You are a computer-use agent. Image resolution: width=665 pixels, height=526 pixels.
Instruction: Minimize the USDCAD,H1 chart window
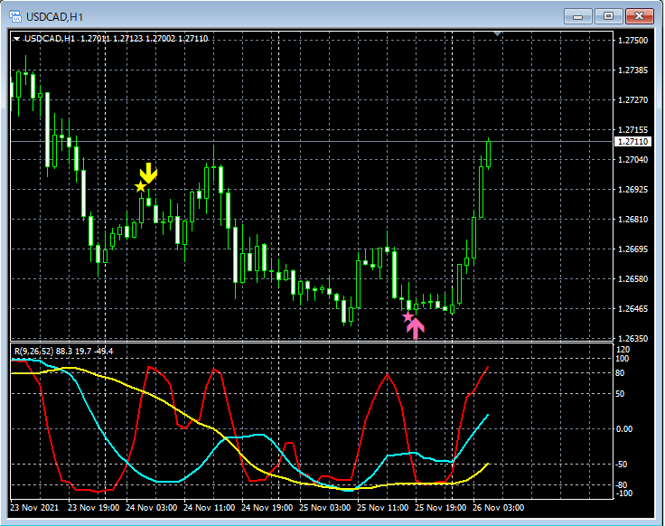pyautogui.click(x=577, y=16)
